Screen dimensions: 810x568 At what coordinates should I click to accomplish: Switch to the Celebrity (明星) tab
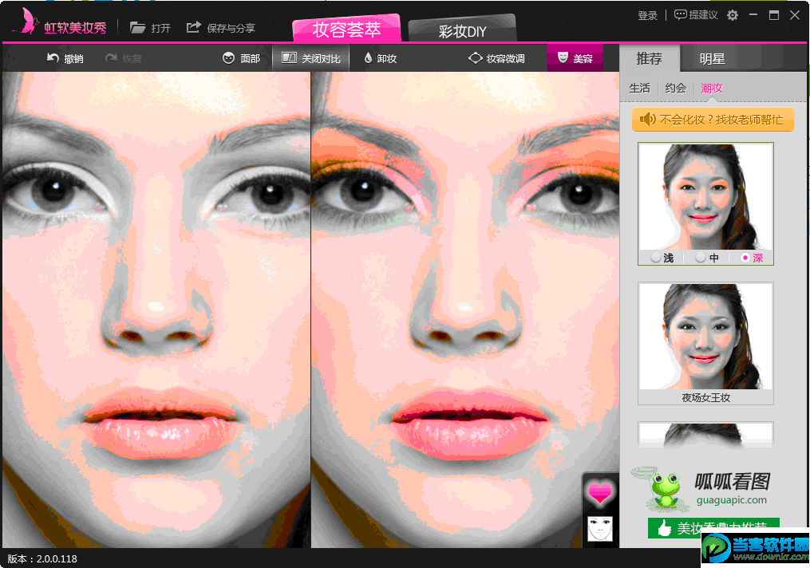tap(712, 59)
